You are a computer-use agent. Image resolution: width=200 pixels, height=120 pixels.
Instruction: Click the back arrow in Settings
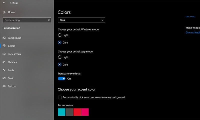click(x=4, y=3)
